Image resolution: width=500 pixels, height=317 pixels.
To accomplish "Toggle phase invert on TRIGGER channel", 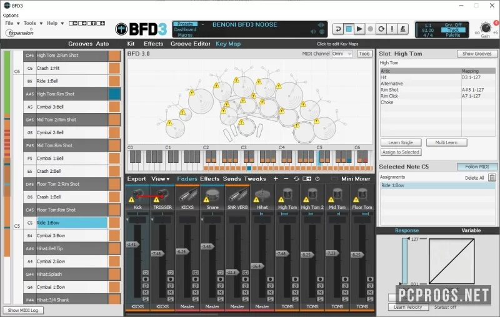I will [170, 286].
